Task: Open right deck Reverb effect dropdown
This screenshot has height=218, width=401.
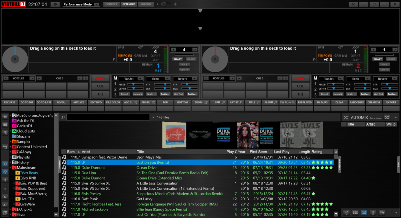Action: (386, 79)
